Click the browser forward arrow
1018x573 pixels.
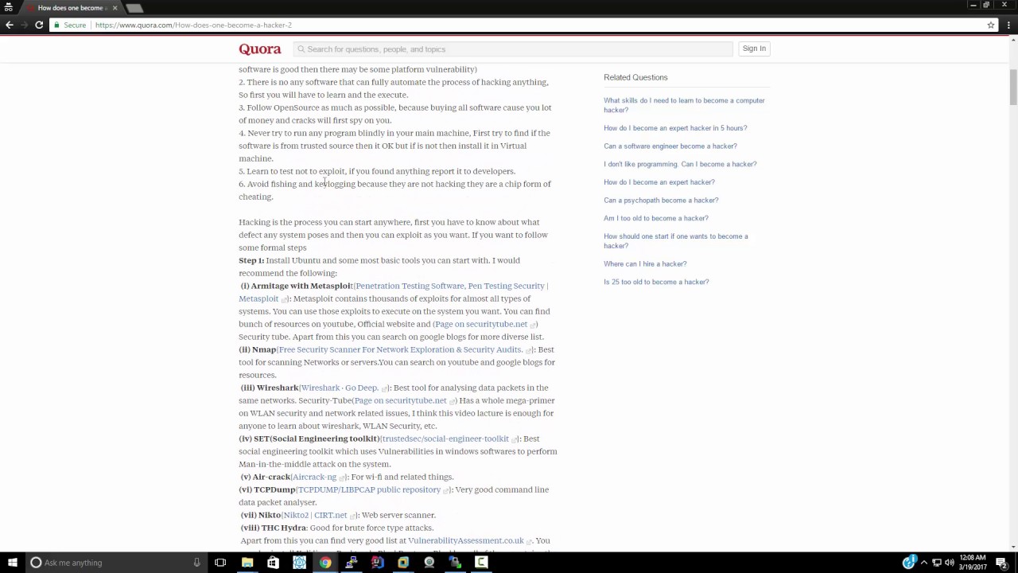(x=24, y=25)
